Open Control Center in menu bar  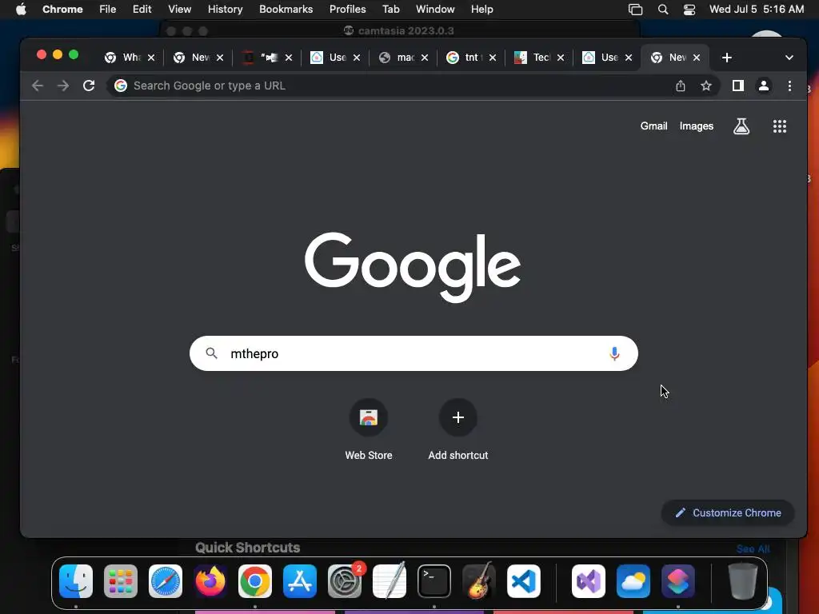click(689, 10)
